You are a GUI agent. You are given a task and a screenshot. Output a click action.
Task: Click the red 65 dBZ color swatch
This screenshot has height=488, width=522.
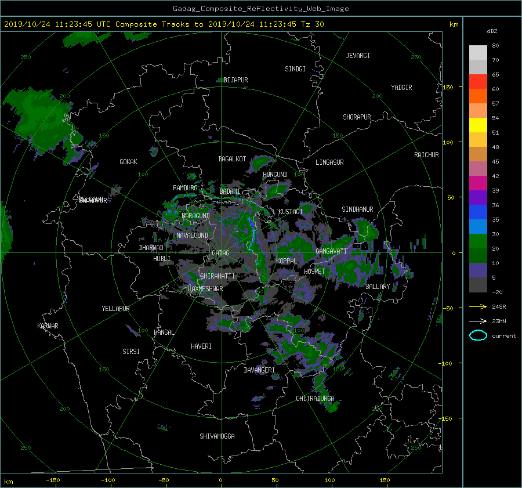click(478, 81)
